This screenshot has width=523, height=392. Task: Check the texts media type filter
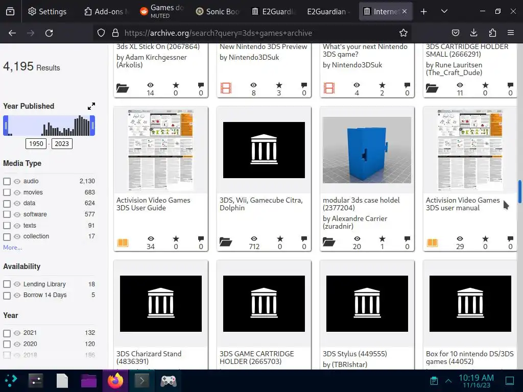pyautogui.click(x=7, y=226)
